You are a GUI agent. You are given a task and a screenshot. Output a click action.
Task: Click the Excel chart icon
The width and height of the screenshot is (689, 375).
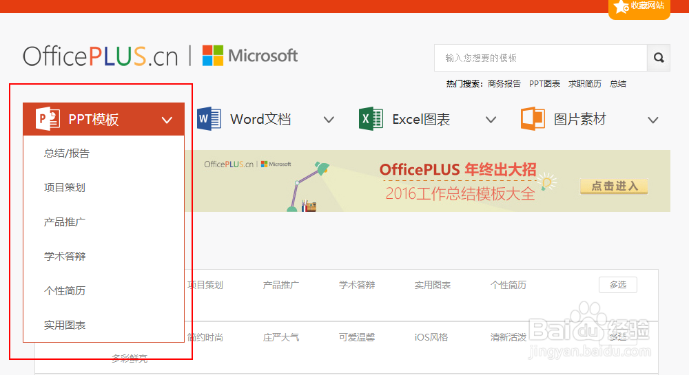pyautogui.click(x=371, y=118)
